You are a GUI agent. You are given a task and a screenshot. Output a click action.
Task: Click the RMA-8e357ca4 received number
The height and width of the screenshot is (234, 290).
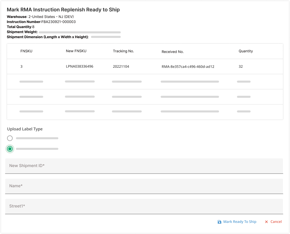pyautogui.click(x=188, y=67)
